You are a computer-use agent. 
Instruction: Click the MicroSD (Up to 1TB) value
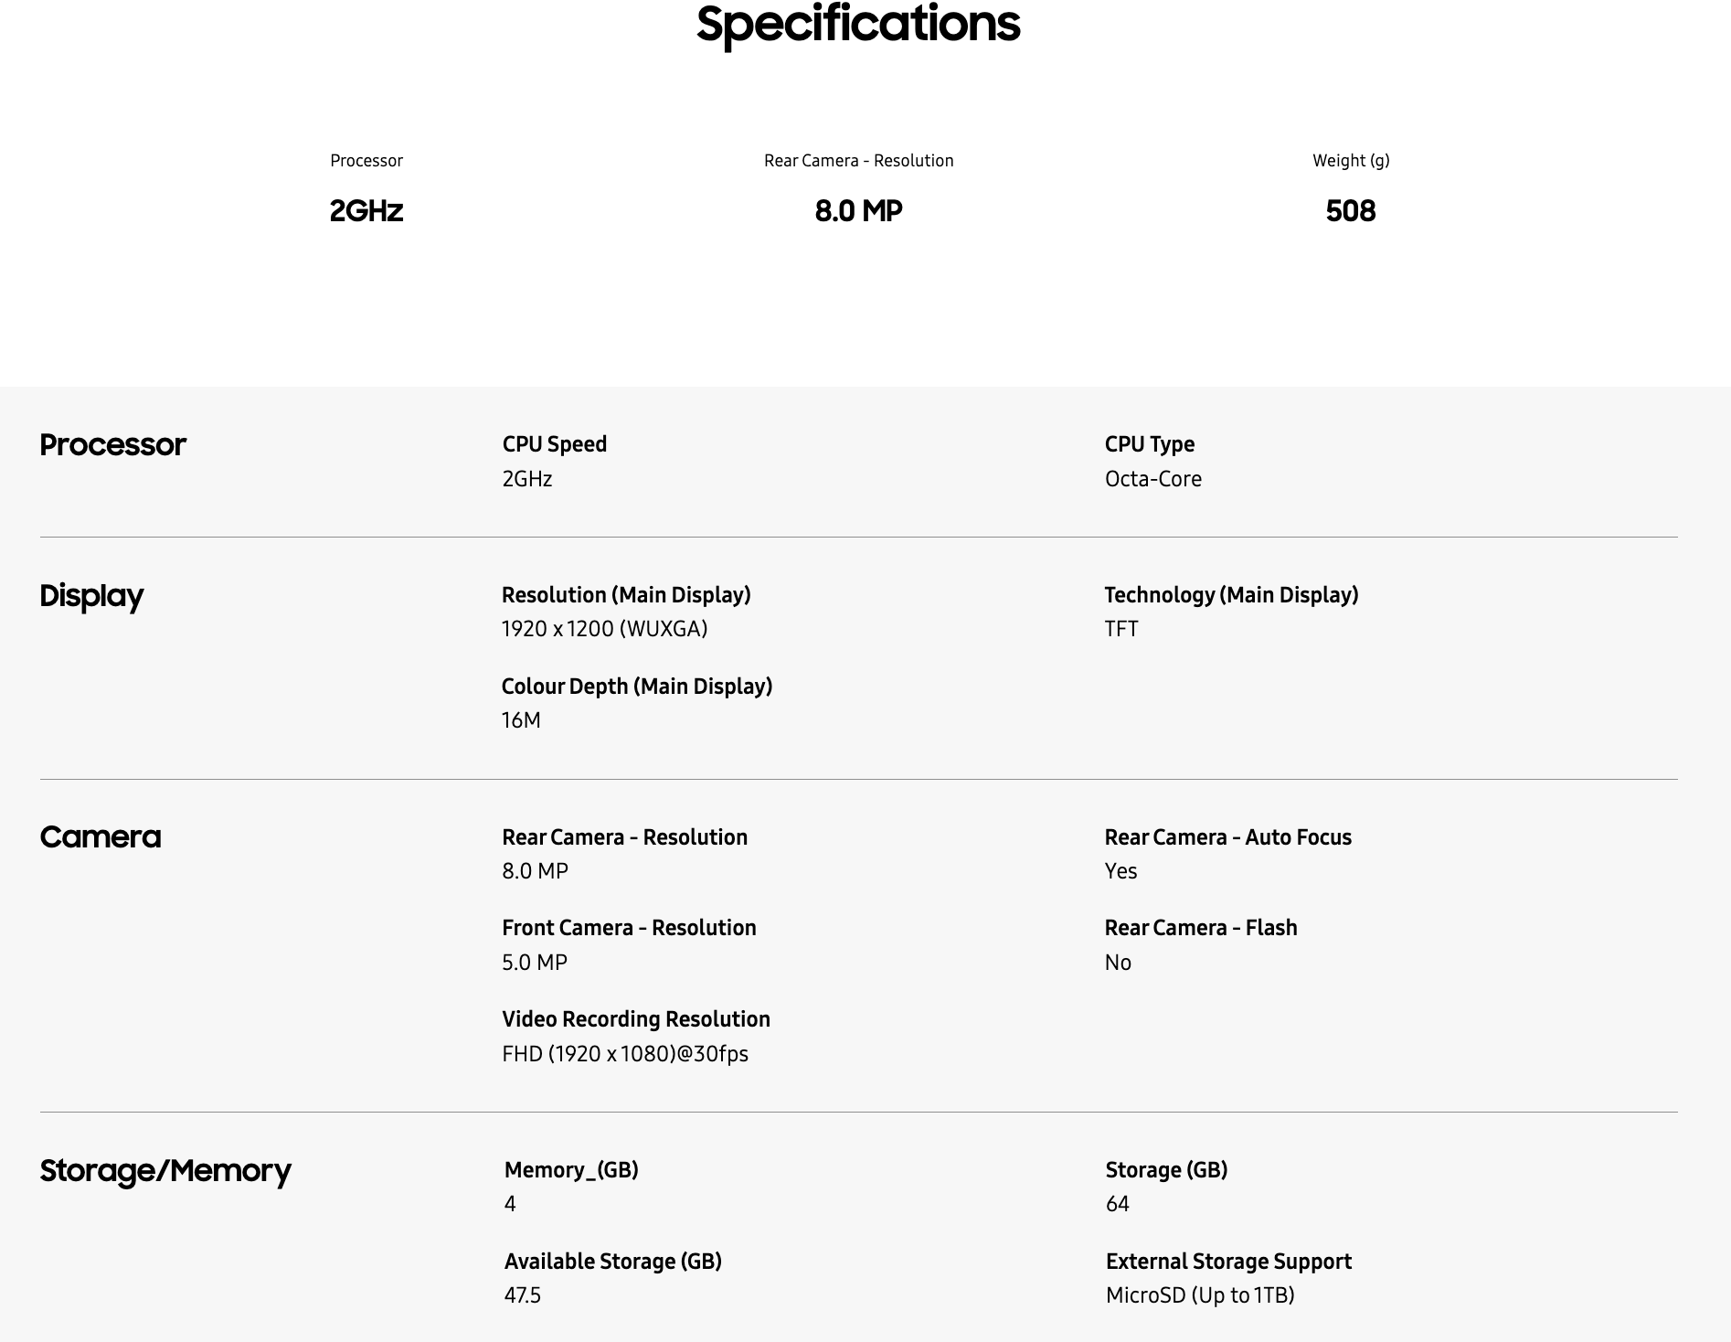[1199, 1295]
